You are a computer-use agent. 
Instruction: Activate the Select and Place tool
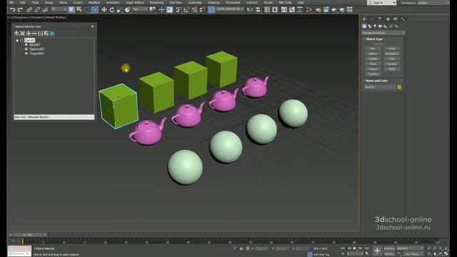click(127, 9)
